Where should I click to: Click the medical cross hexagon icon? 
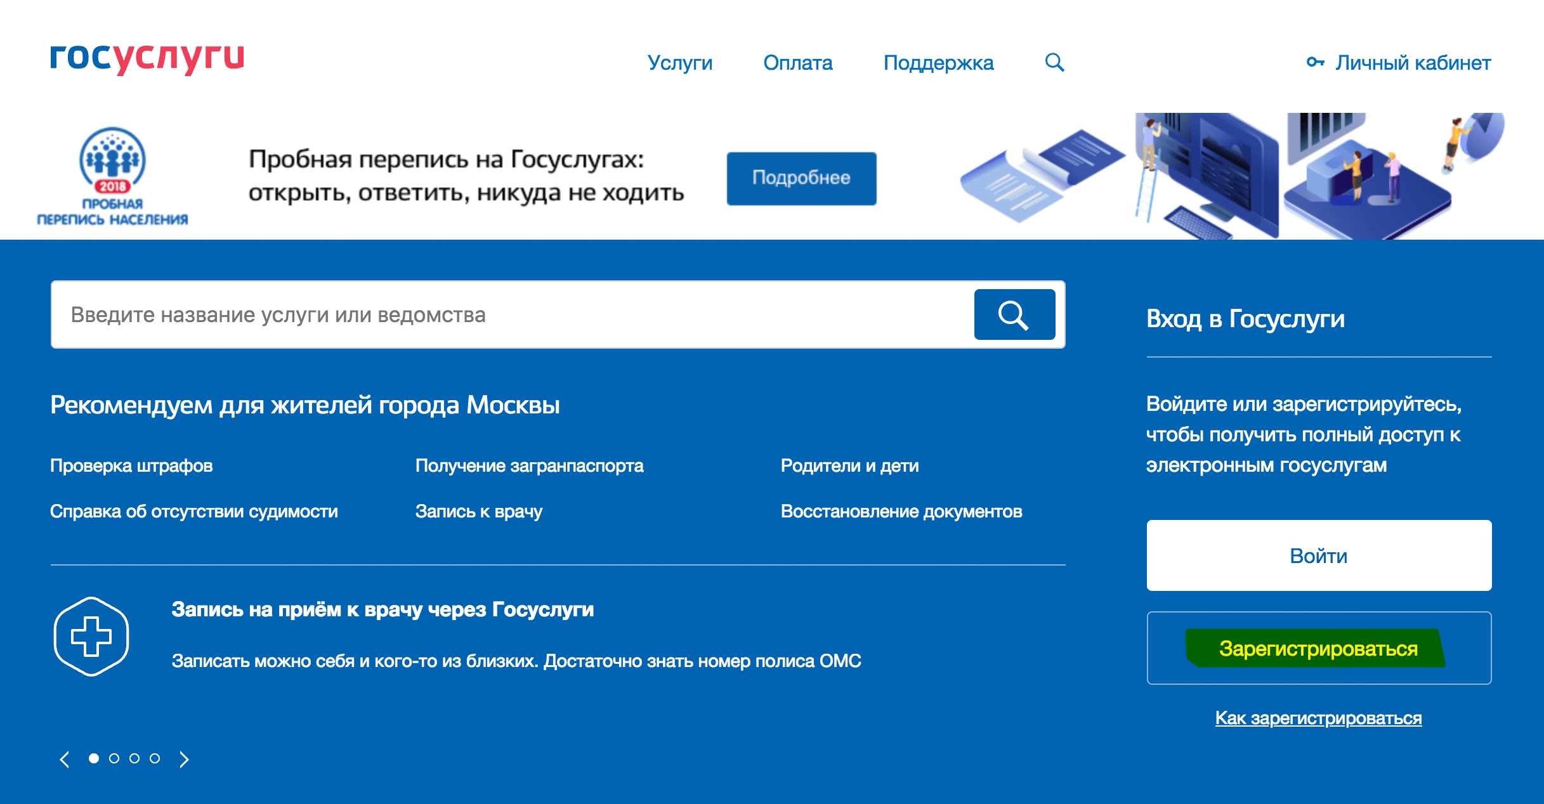[91, 636]
